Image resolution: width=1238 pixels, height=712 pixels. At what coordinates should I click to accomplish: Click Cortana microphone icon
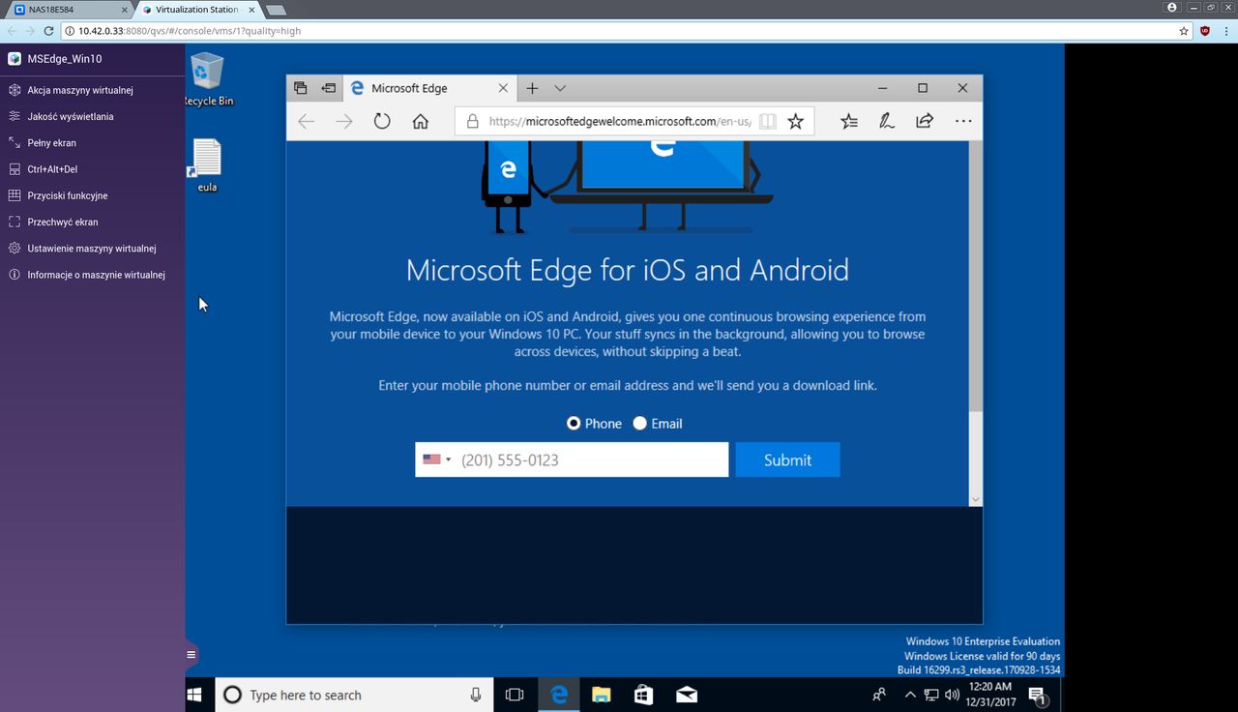[475, 695]
